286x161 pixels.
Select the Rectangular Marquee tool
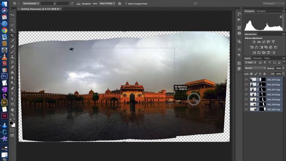(x=12, y=20)
